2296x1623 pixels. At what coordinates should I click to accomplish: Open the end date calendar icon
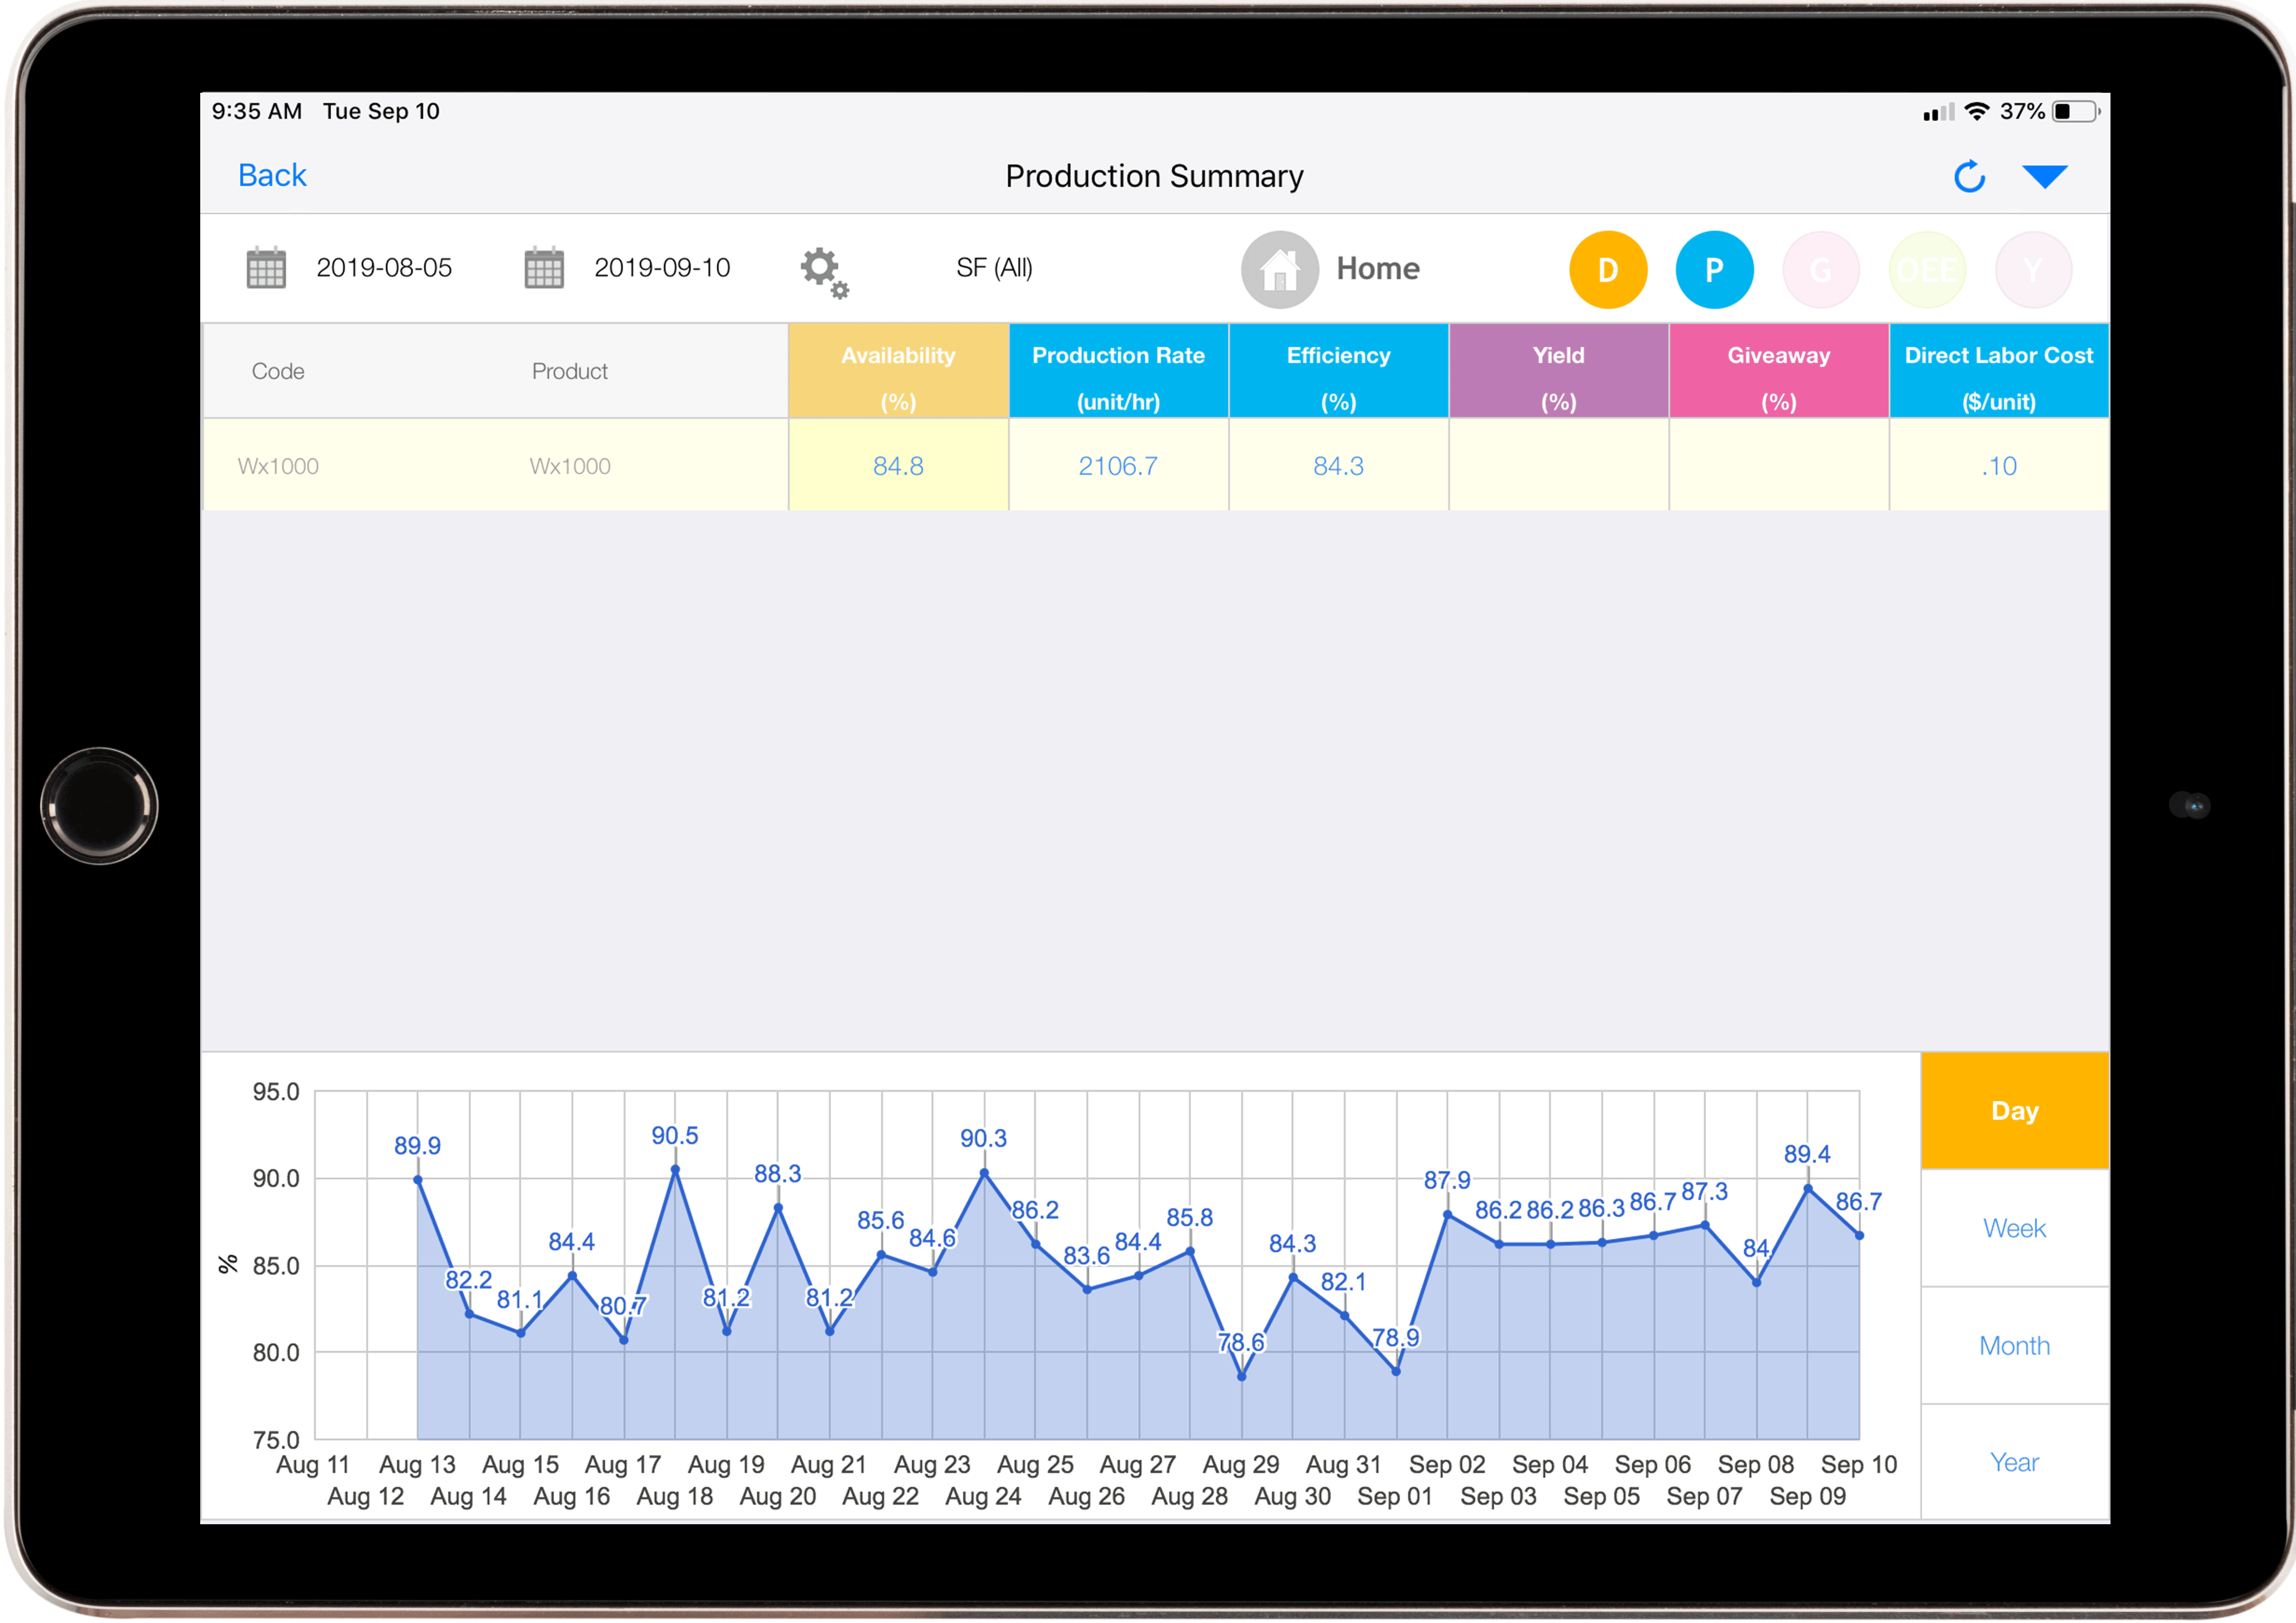(x=544, y=268)
